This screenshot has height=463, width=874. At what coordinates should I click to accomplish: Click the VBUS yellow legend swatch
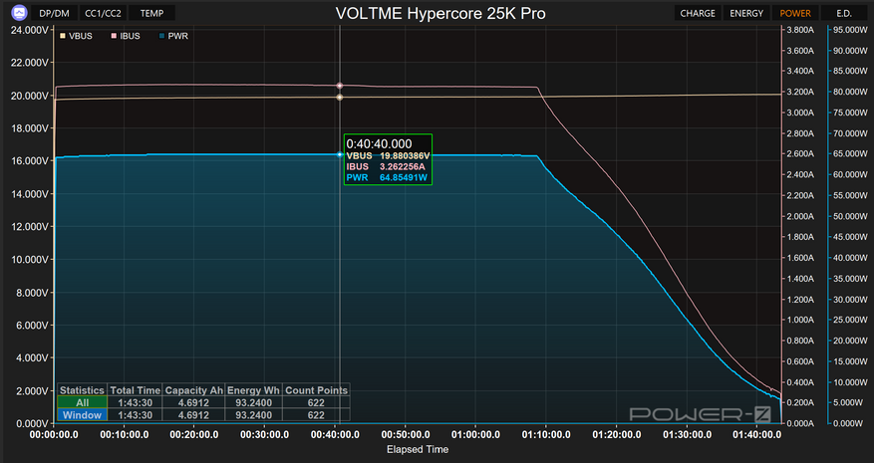[x=63, y=36]
